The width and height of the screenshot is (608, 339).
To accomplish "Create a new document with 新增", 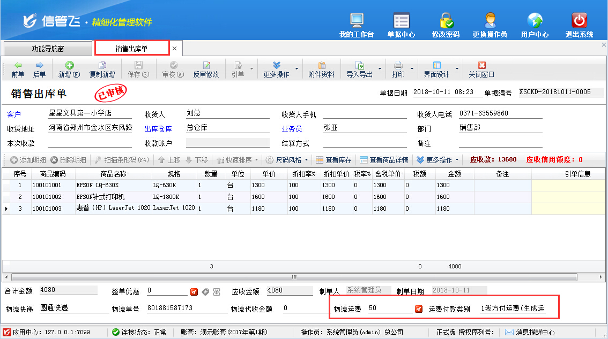I will tap(69, 69).
